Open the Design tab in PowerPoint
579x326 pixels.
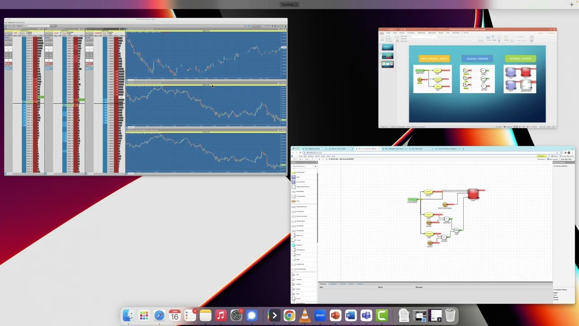point(402,33)
